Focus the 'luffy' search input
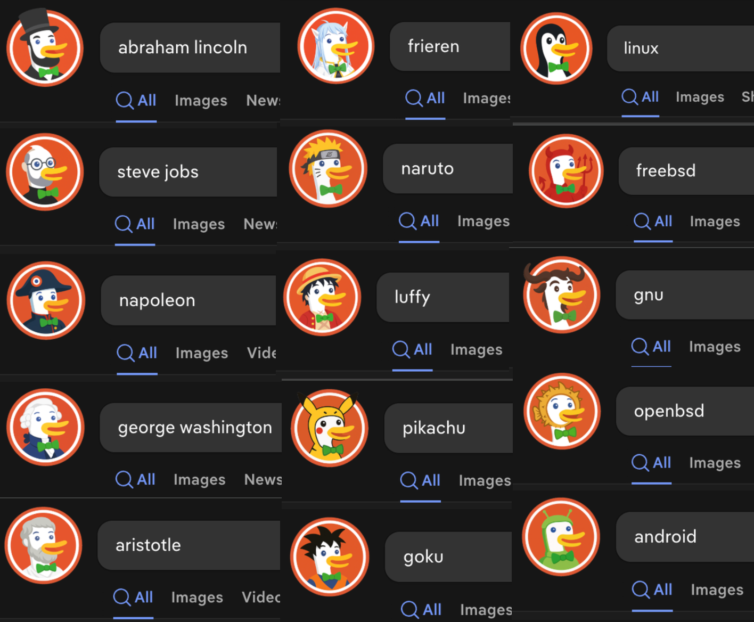The width and height of the screenshot is (754, 622). [443, 297]
